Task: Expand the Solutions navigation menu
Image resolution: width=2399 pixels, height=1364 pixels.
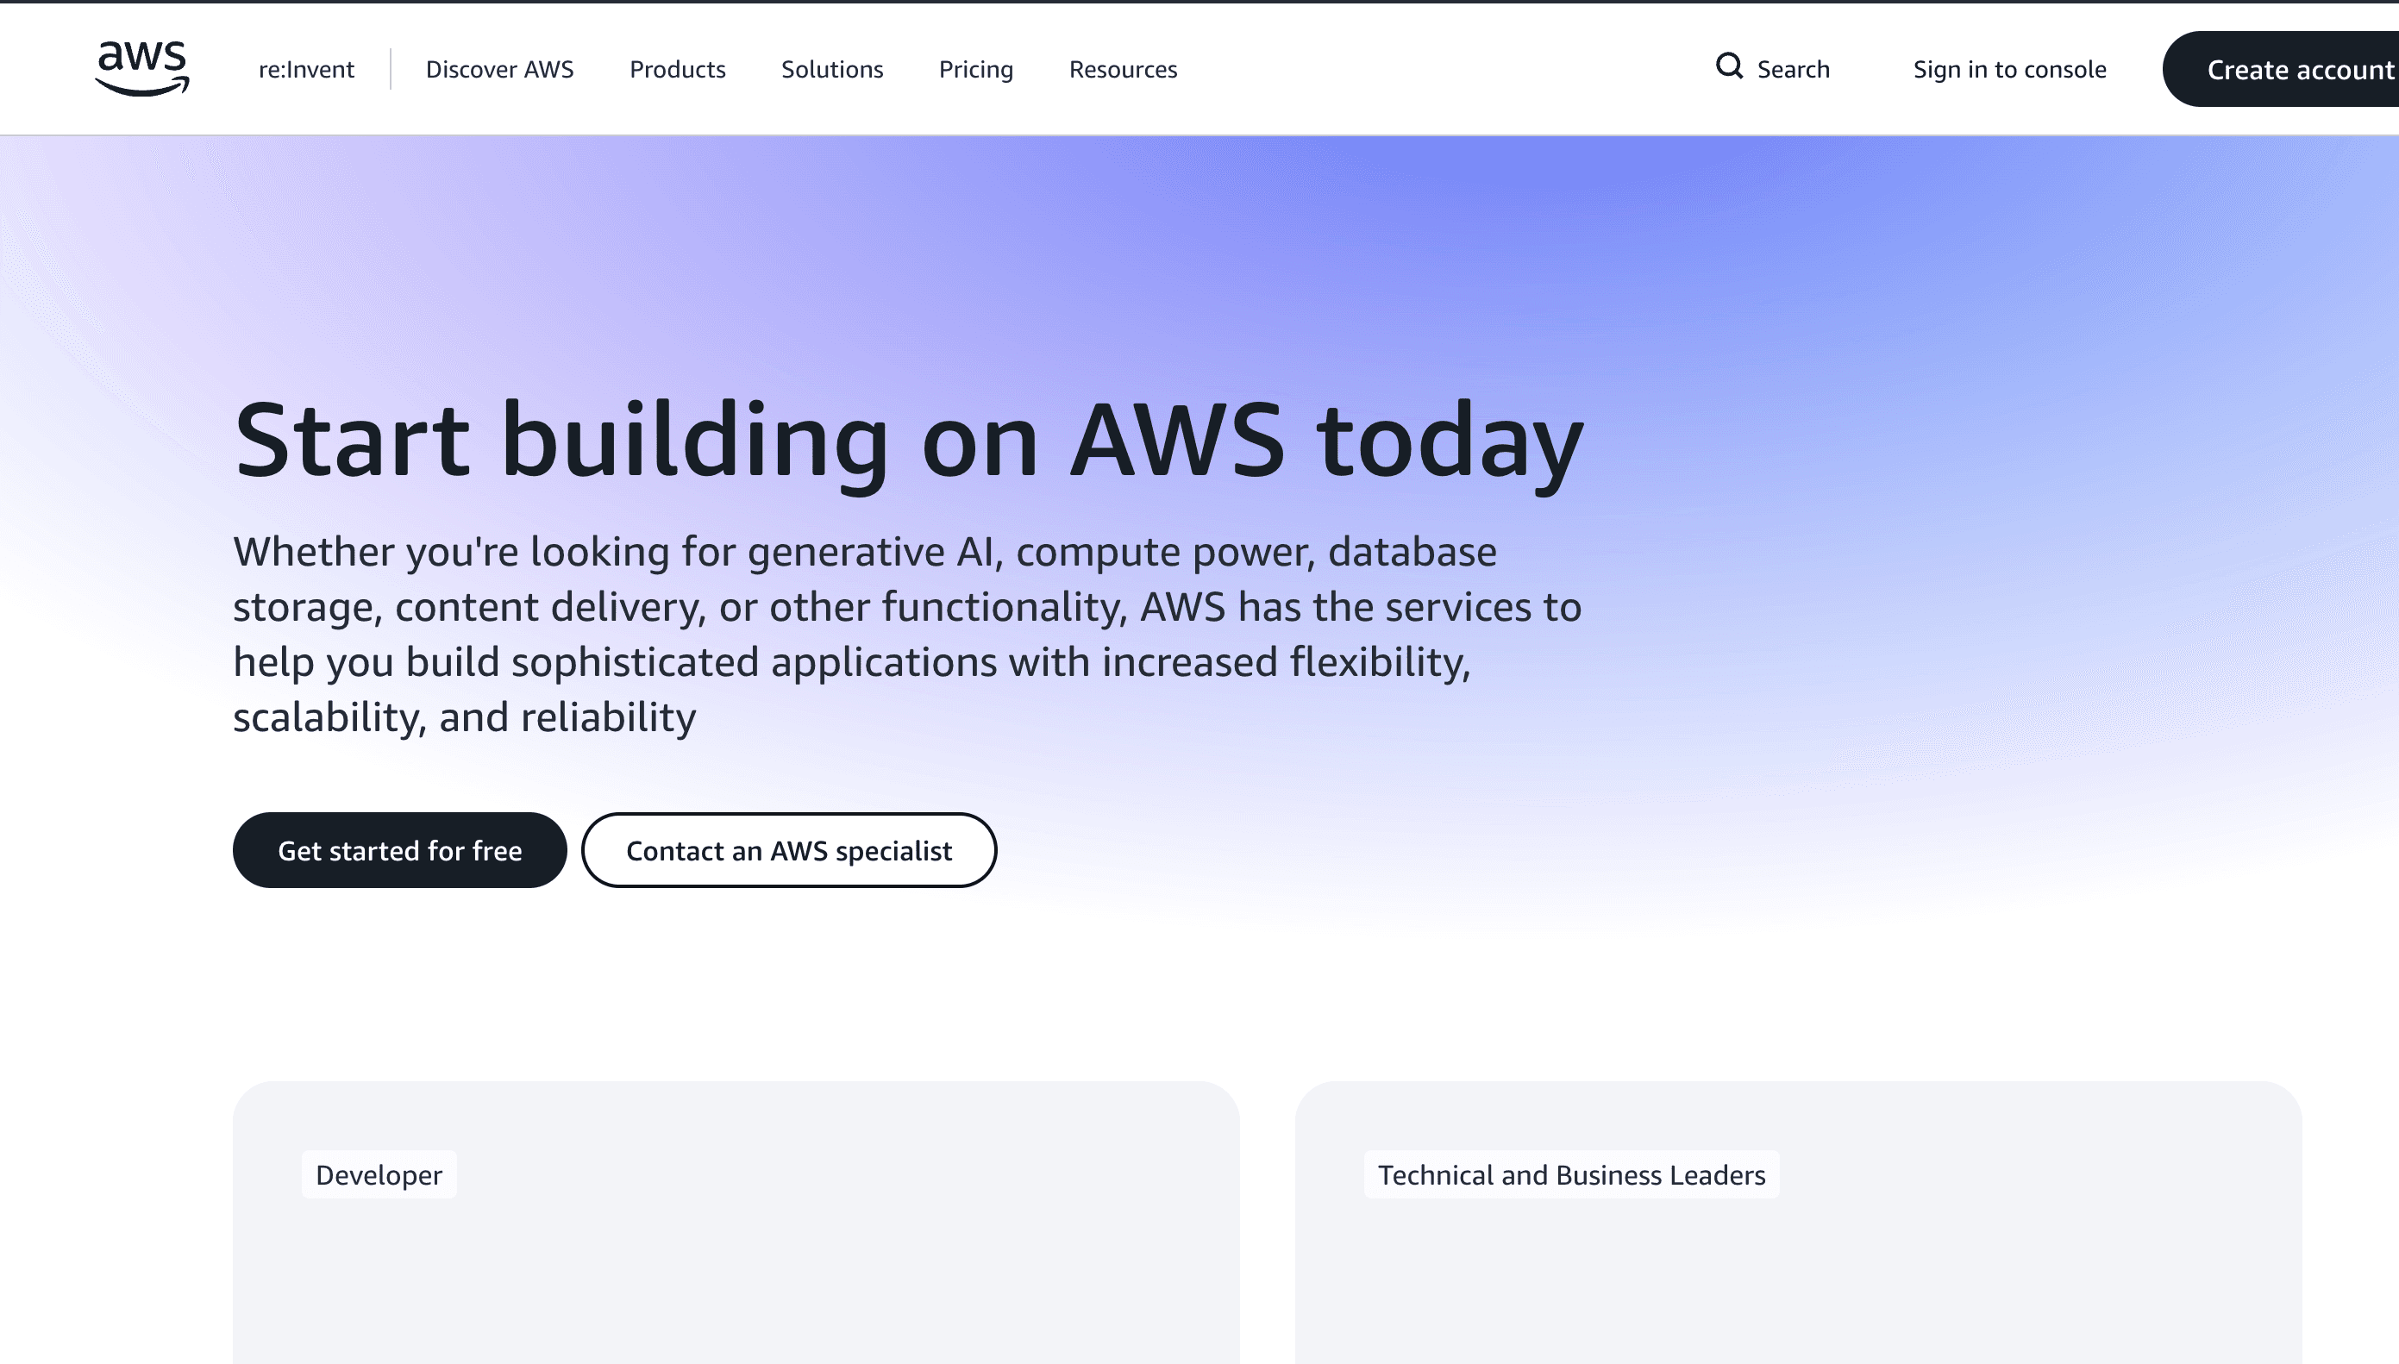Action: coord(832,69)
